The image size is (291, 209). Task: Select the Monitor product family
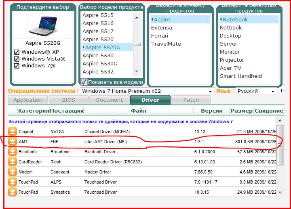point(230,52)
